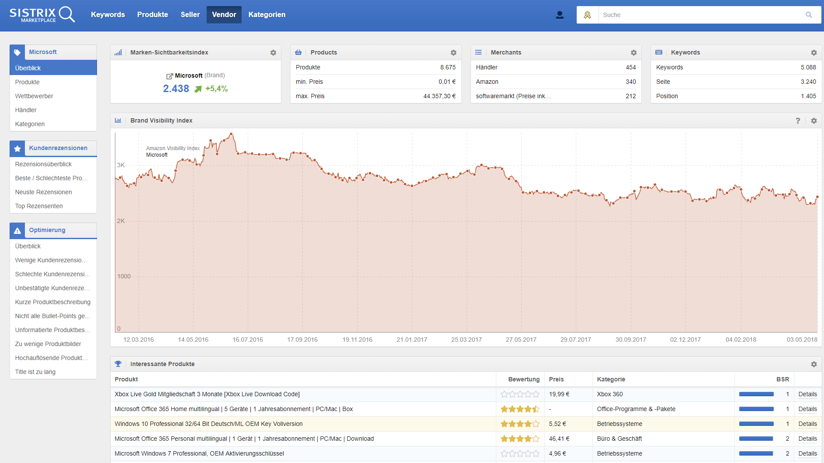Click the search magnifier icon
Screen dimensions: 824x463
pyautogui.click(x=809, y=15)
